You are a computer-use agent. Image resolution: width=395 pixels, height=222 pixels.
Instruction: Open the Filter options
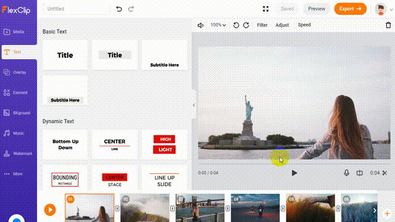click(x=262, y=25)
